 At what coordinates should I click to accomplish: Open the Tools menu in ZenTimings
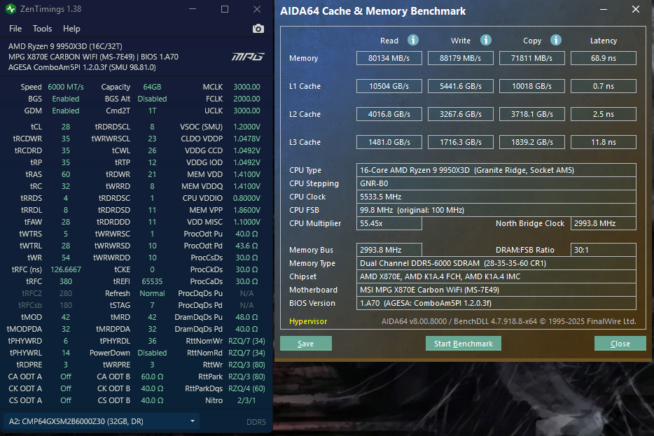[43, 29]
